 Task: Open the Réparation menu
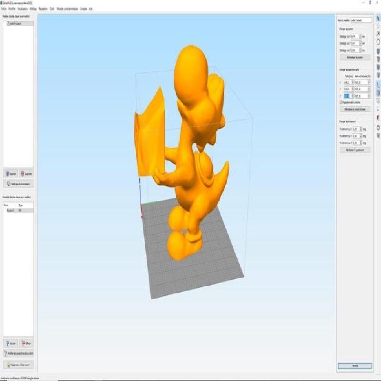tap(43, 9)
